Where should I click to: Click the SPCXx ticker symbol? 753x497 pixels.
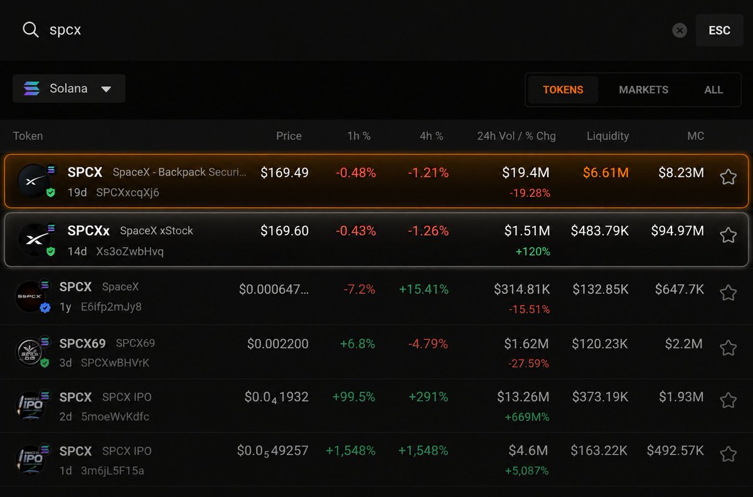88,230
